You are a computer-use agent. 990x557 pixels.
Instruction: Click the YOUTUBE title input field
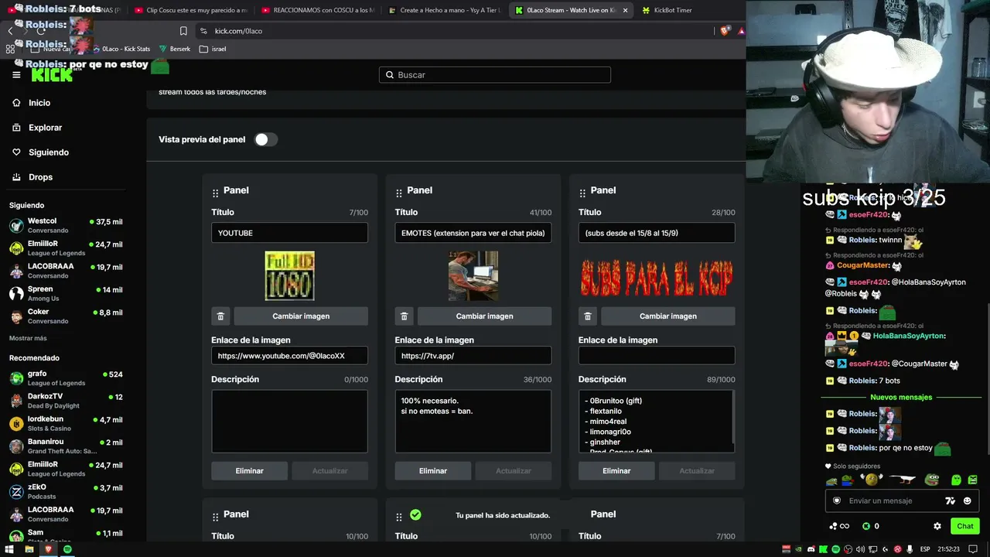[x=289, y=233]
